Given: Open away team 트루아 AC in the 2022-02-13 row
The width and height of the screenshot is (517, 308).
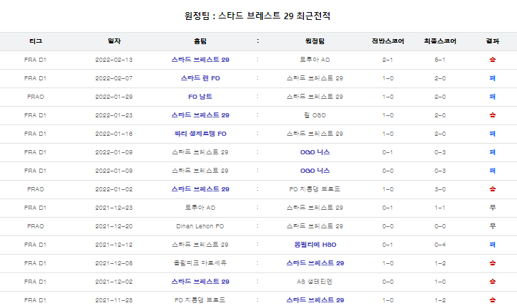Looking at the screenshot, I should tap(315, 60).
